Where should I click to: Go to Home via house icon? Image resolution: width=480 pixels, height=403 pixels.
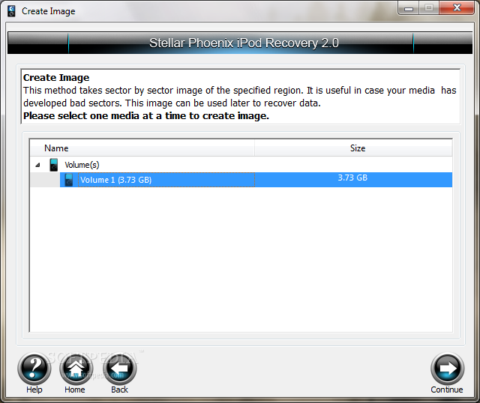point(76,368)
